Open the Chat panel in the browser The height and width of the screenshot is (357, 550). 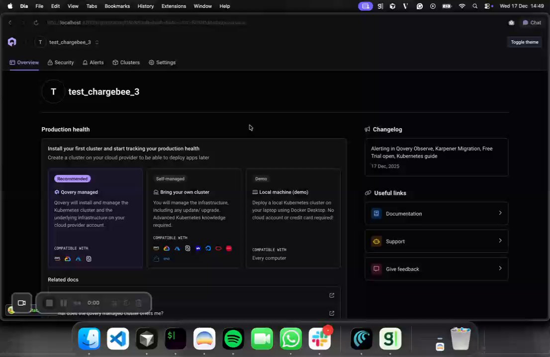point(532,22)
